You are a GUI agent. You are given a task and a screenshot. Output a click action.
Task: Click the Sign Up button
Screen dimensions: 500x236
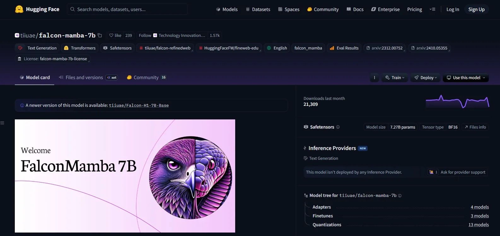click(476, 9)
